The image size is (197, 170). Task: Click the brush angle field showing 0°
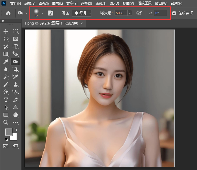(161, 13)
